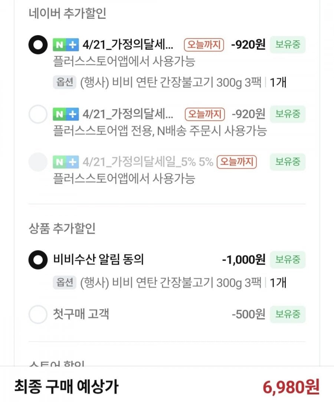Click 옵션 tag under 비비수산 알림 동의
334x402 pixels.
(x=65, y=283)
